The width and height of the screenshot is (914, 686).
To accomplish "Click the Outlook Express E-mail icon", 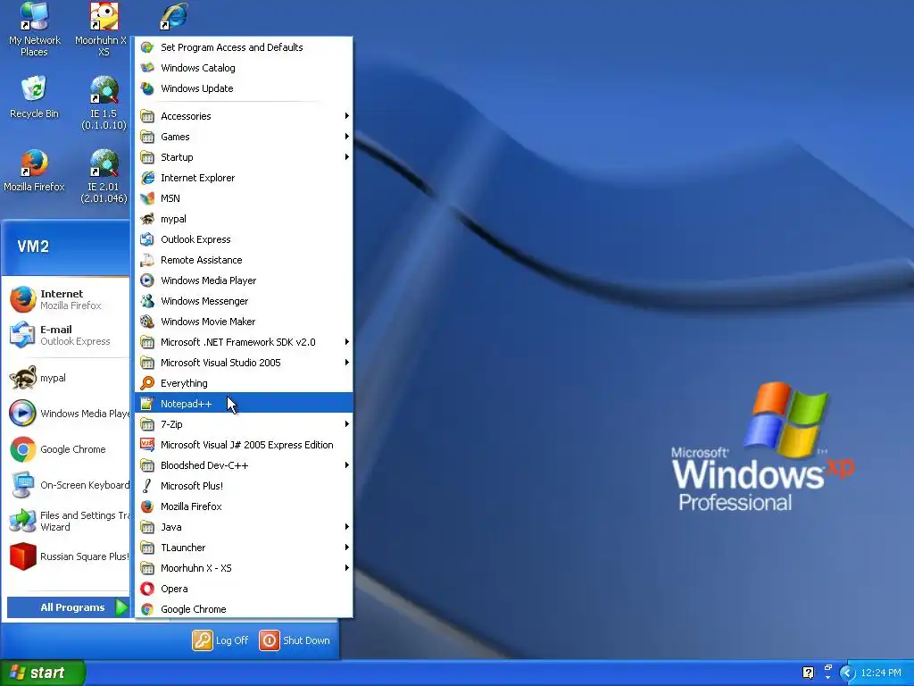I will (x=22, y=336).
